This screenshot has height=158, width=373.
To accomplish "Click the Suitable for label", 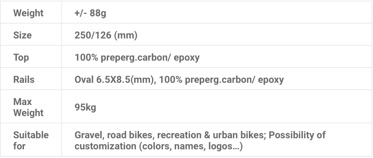I will [x=31, y=140].
